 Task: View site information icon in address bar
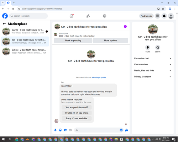click(19, 9)
